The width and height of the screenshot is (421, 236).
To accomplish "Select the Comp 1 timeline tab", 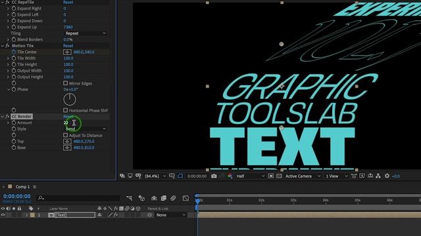I will [22, 187].
